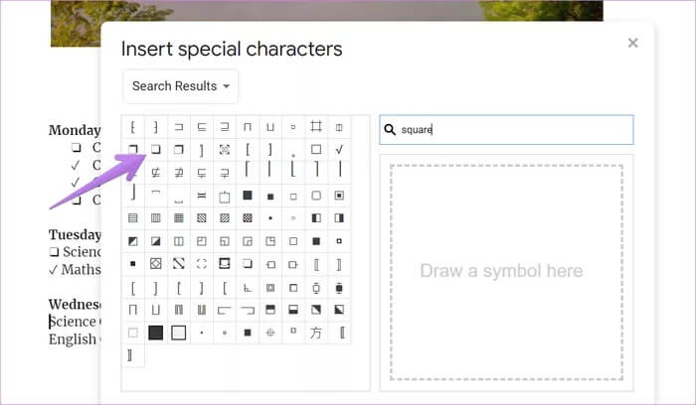The image size is (696, 405).
Task: Select the square image of or equal ⊑ symbol
Action: pos(202,127)
